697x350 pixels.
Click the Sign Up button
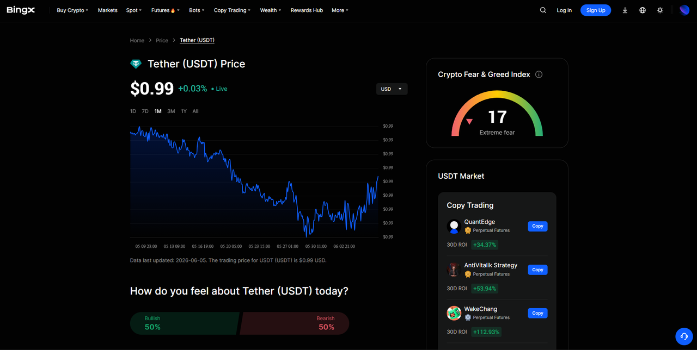[x=596, y=10]
